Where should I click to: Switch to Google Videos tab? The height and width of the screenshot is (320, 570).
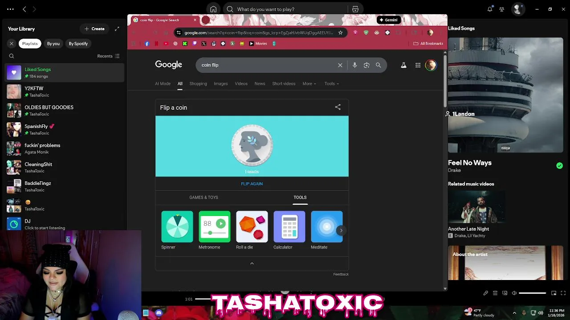[241, 84]
